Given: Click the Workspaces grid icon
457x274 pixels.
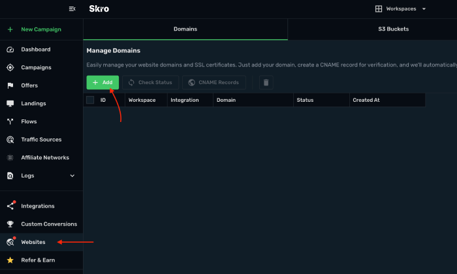Looking at the screenshot, I should point(378,8).
